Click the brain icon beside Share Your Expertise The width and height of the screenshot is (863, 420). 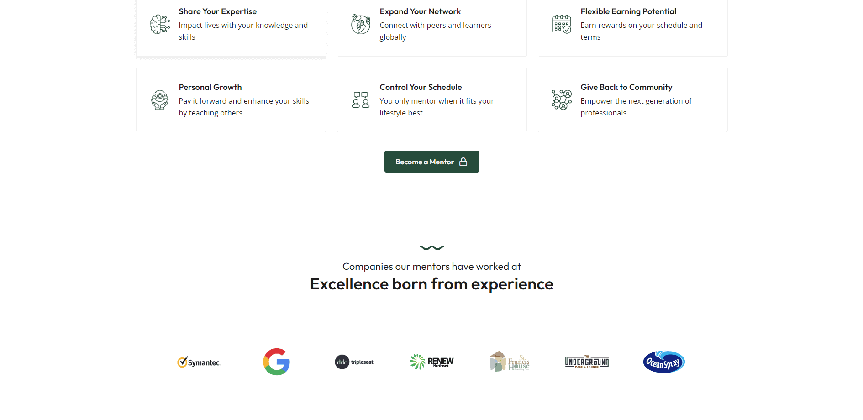pyautogui.click(x=160, y=24)
